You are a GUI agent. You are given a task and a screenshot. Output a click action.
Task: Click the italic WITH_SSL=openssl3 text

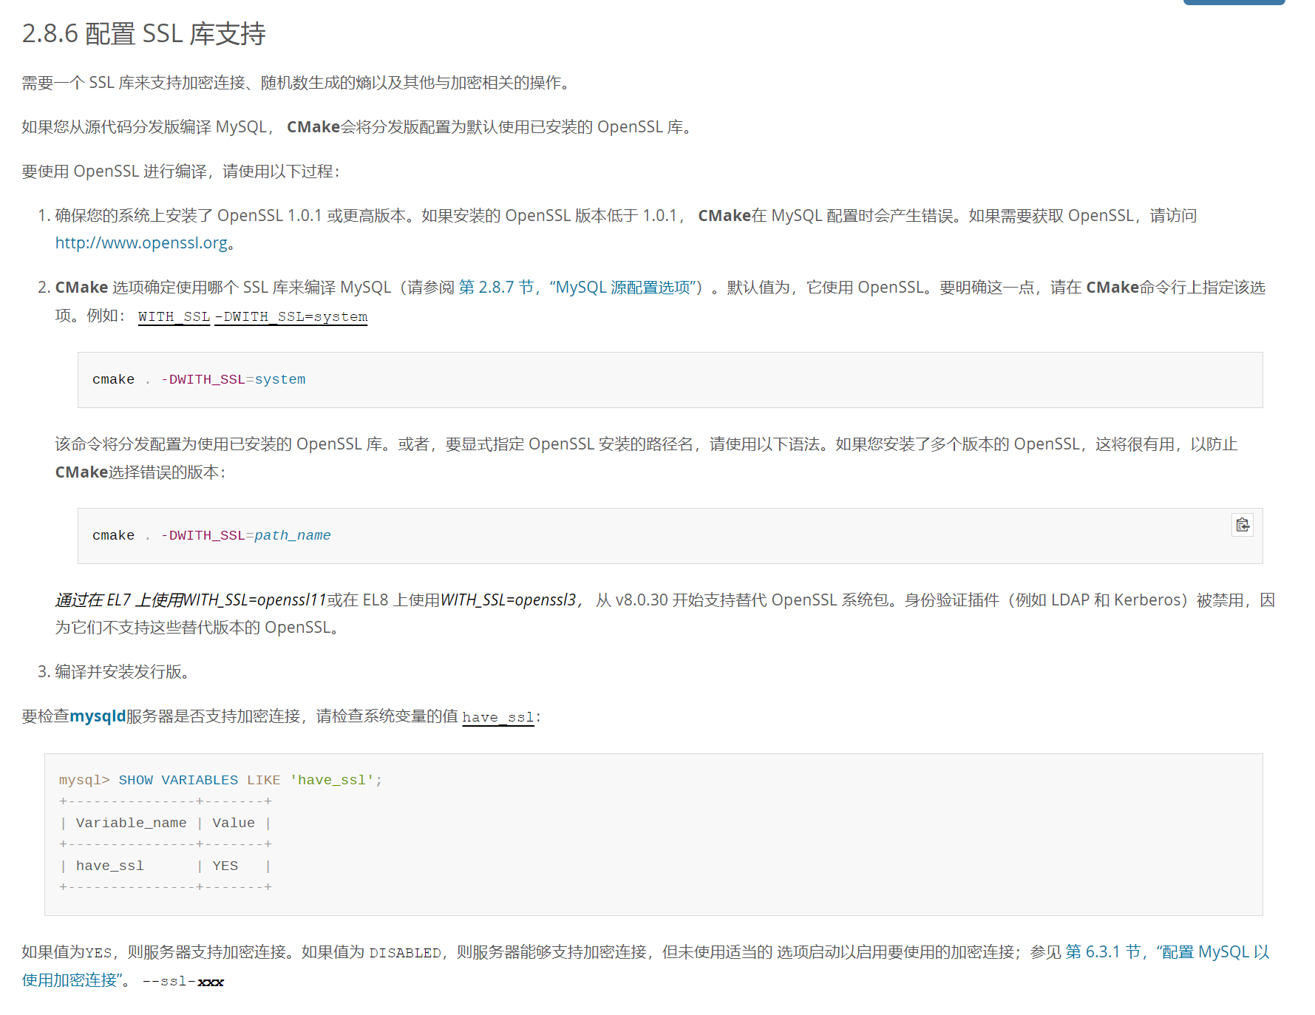click(509, 600)
